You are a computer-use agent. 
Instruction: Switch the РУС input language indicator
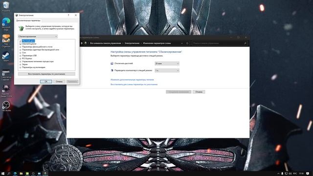295,174
